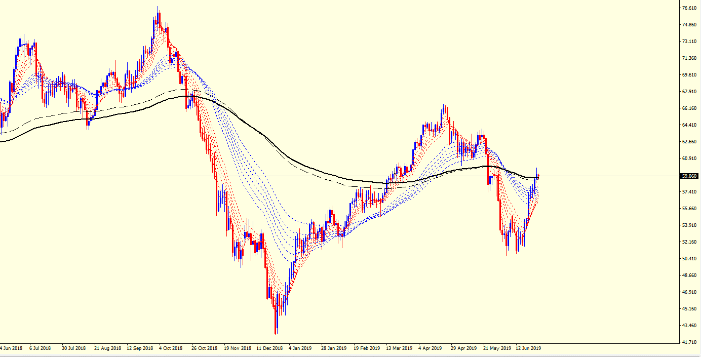Screen dimensions: 701x357
Task: Click the 21 Aug 2018 date label
Action: click(107, 348)
